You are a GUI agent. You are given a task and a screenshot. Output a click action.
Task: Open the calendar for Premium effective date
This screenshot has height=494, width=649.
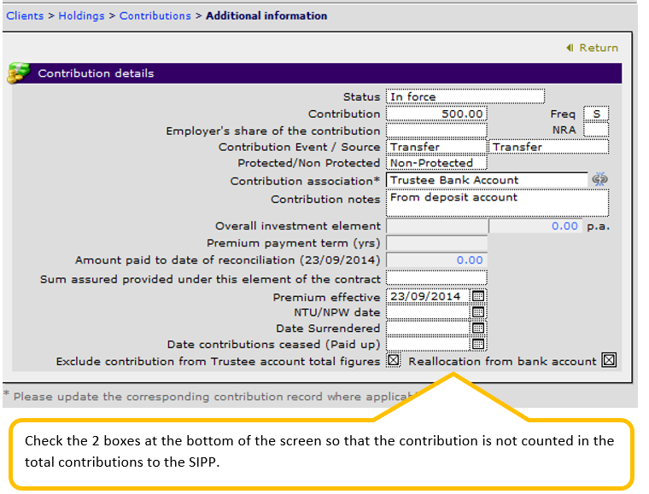pyautogui.click(x=478, y=296)
